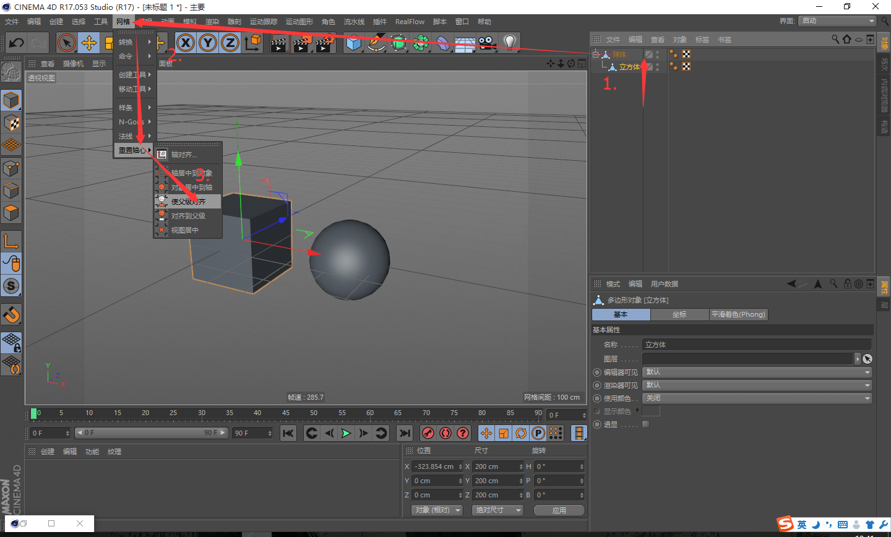
Task: Open the 网格 menu in menu bar
Action: [x=123, y=22]
